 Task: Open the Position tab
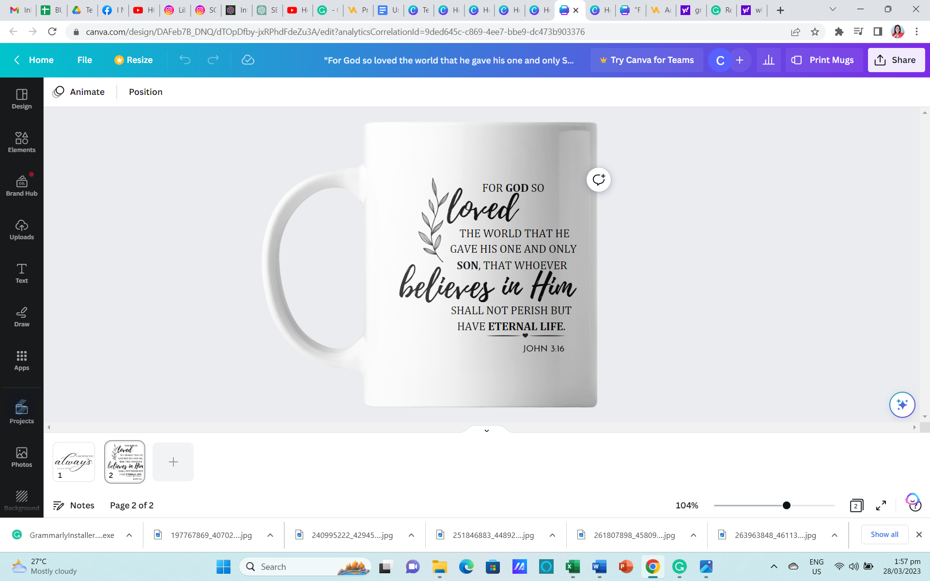(145, 92)
